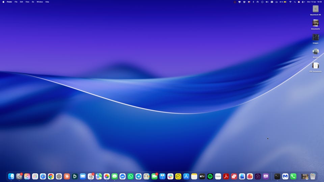
Task: Click the ChatGPT app icon
Action: (59, 176)
